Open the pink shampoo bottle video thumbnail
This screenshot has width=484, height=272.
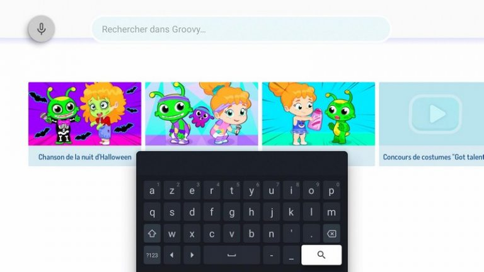[x=318, y=114]
